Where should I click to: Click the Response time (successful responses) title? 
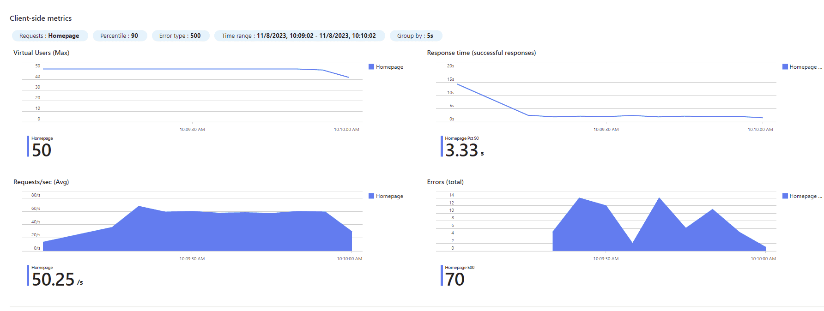[481, 53]
